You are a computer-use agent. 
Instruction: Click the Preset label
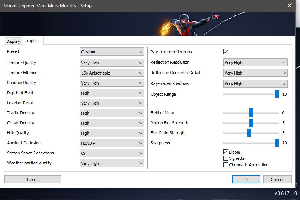(x=13, y=51)
